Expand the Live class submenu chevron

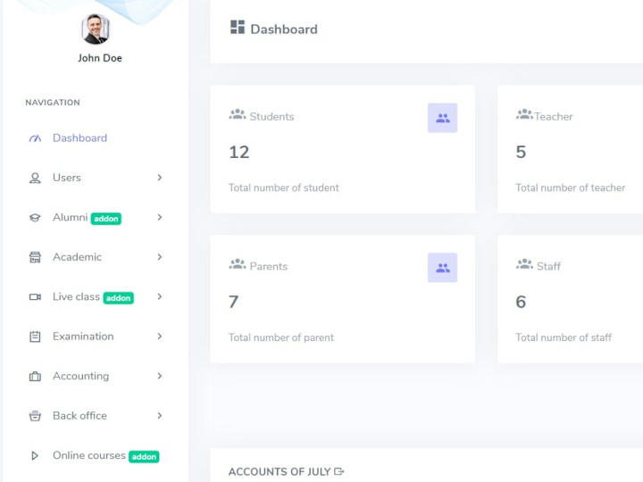160,296
